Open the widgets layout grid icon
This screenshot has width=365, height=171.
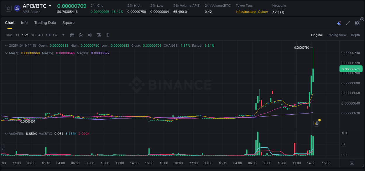click(357, 22)
